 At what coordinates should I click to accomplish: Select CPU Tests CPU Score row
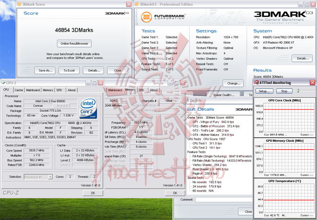[206, 139]
